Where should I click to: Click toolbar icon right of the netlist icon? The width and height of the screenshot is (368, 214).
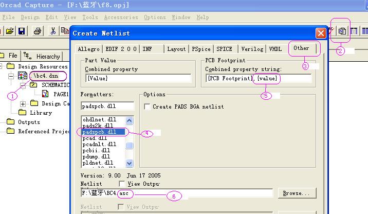tap(354, 31)
